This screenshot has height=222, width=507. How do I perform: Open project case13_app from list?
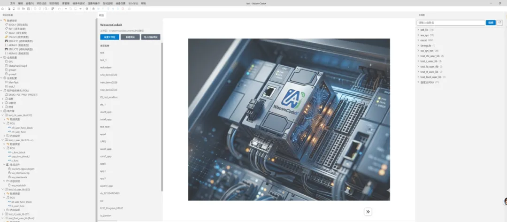click(107, 186)
